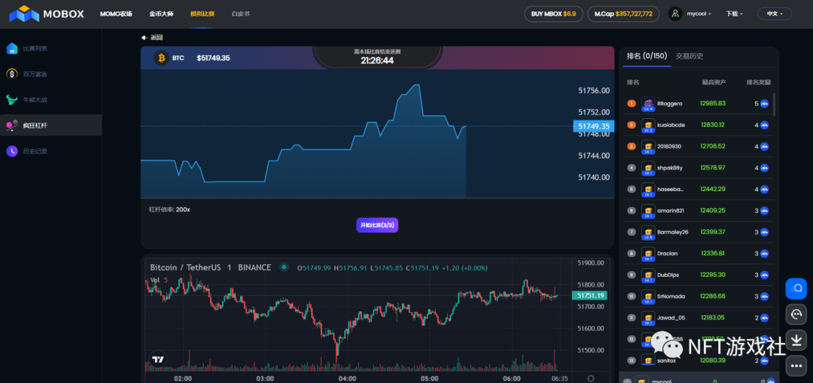Select SrNomada ranking name
This screenshot has height=383, width=813.
pyautogui.click(x=671, y=296)
